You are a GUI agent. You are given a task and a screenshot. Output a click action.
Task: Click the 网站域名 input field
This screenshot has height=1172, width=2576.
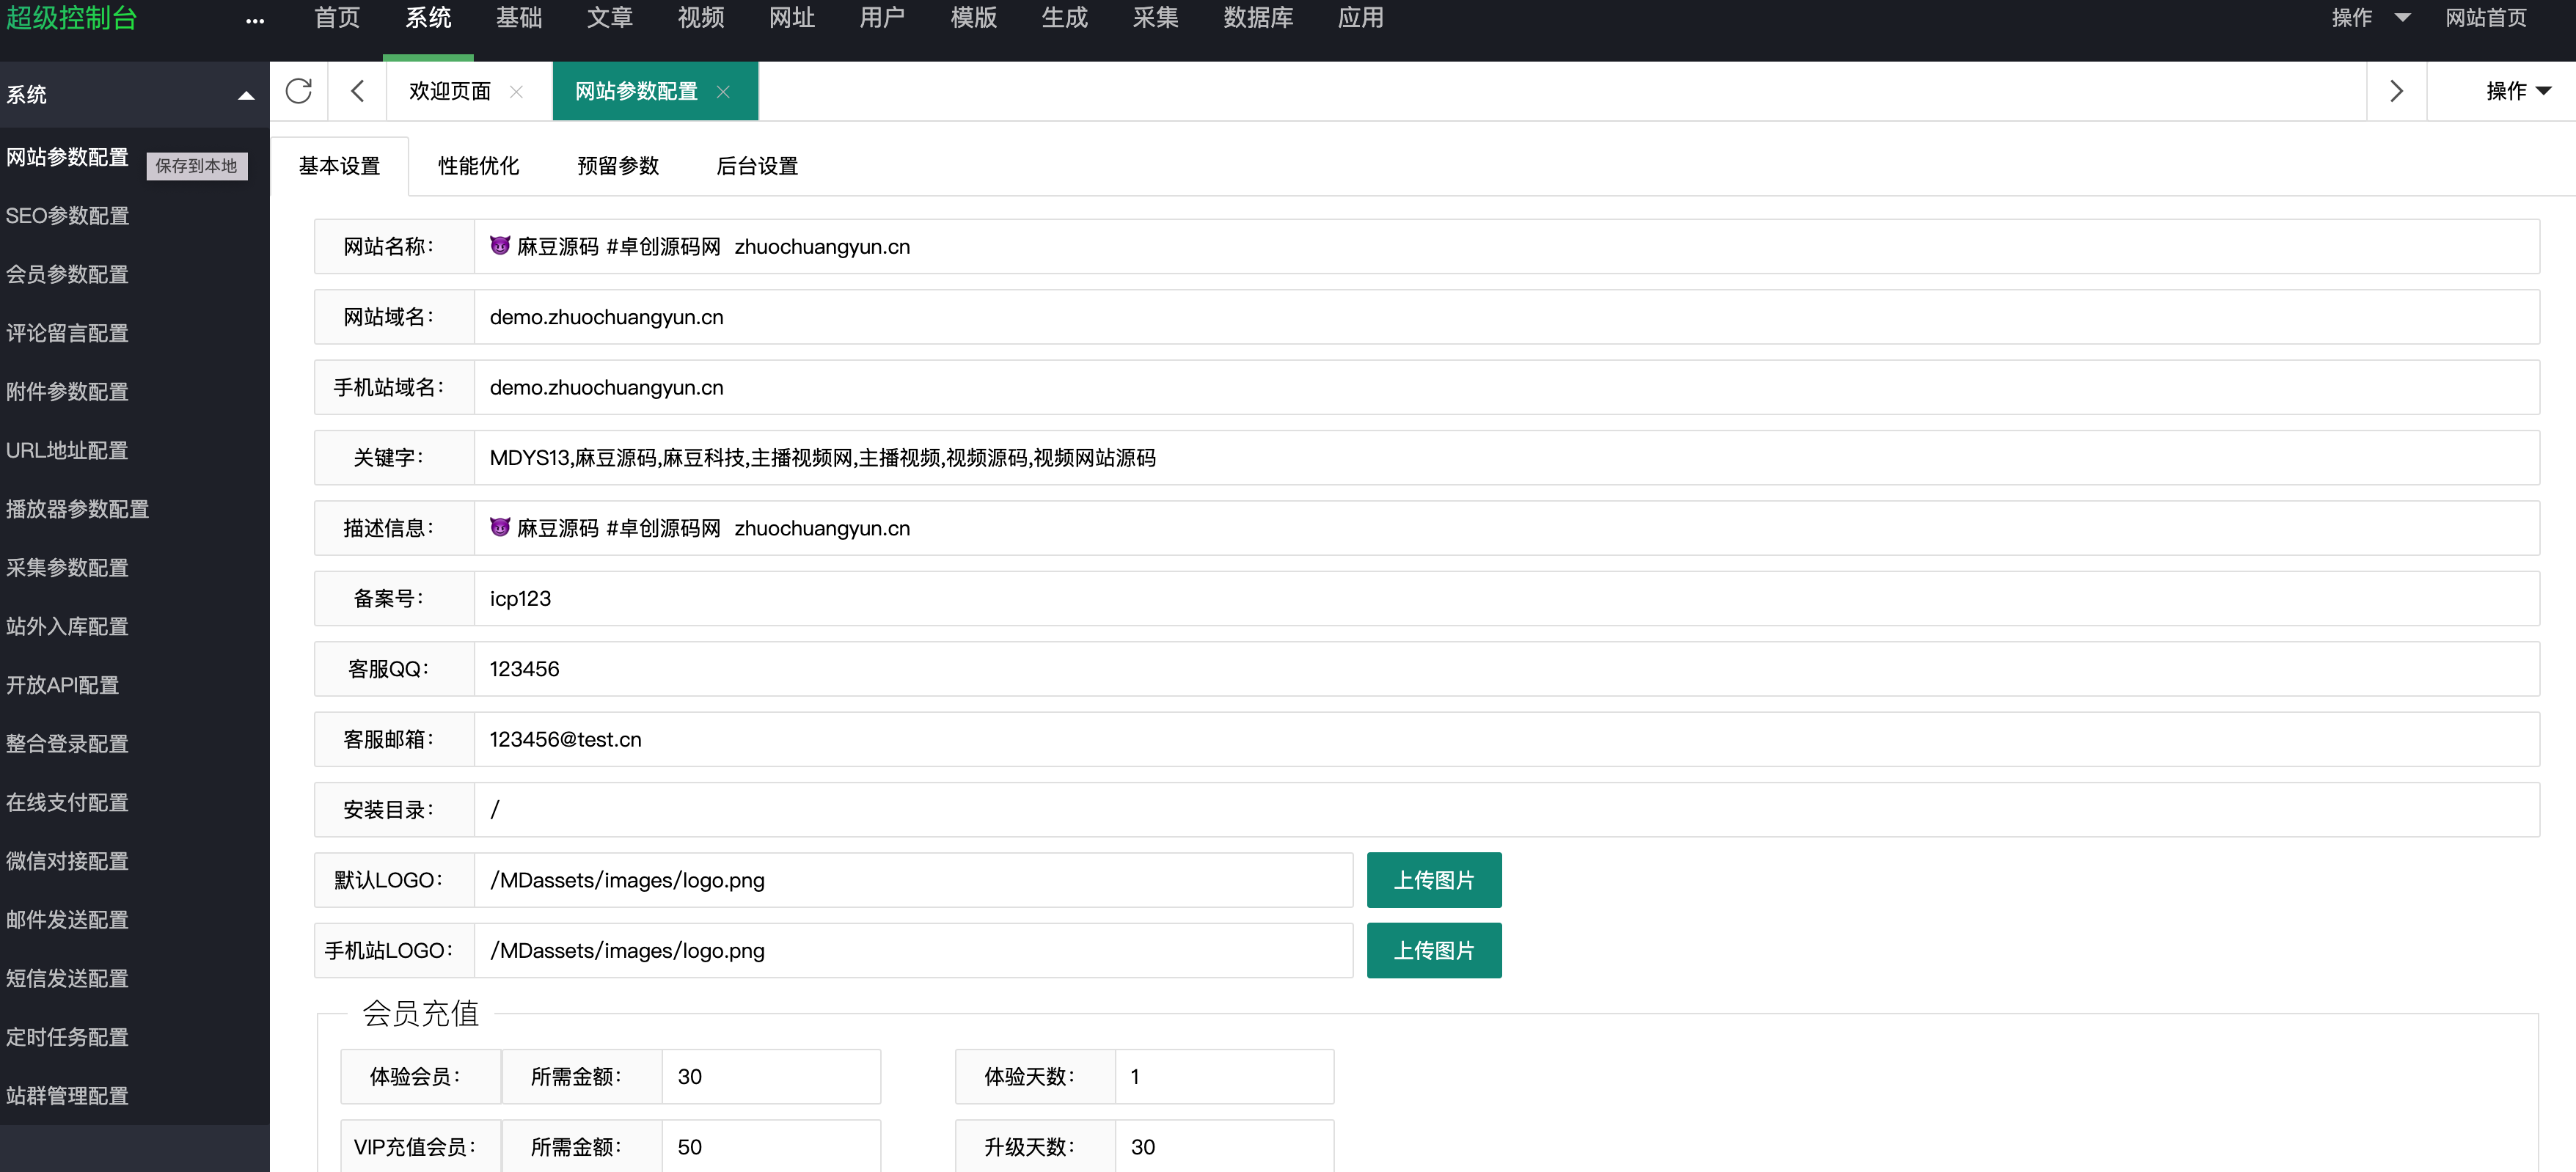pos(1507,317)
